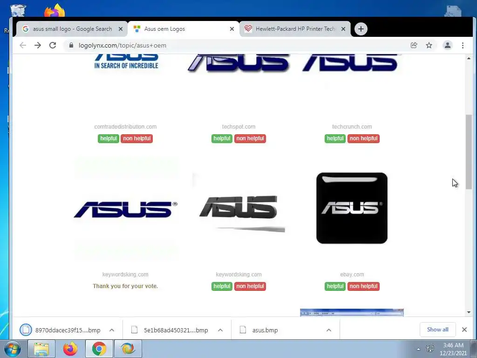Image resolution: width=477 pixels, height=358 pixels.
Task: Open the Chrome profile avatar
Action: click(448, 45)
